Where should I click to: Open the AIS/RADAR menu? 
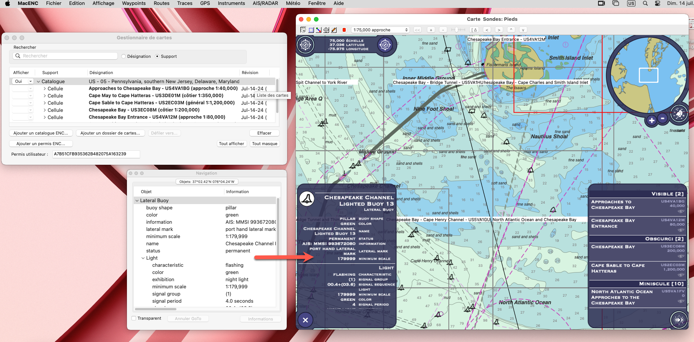[265, 3]
